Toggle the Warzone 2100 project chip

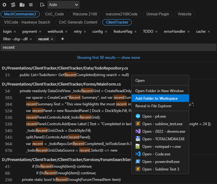[85, 14]
